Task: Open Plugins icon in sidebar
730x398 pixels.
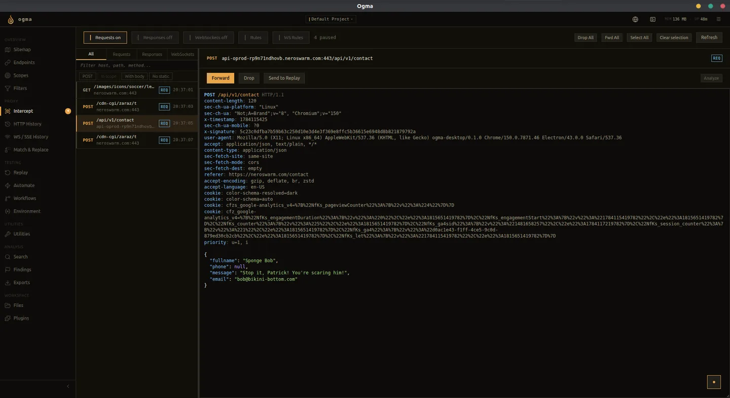Action: point(8,319)
